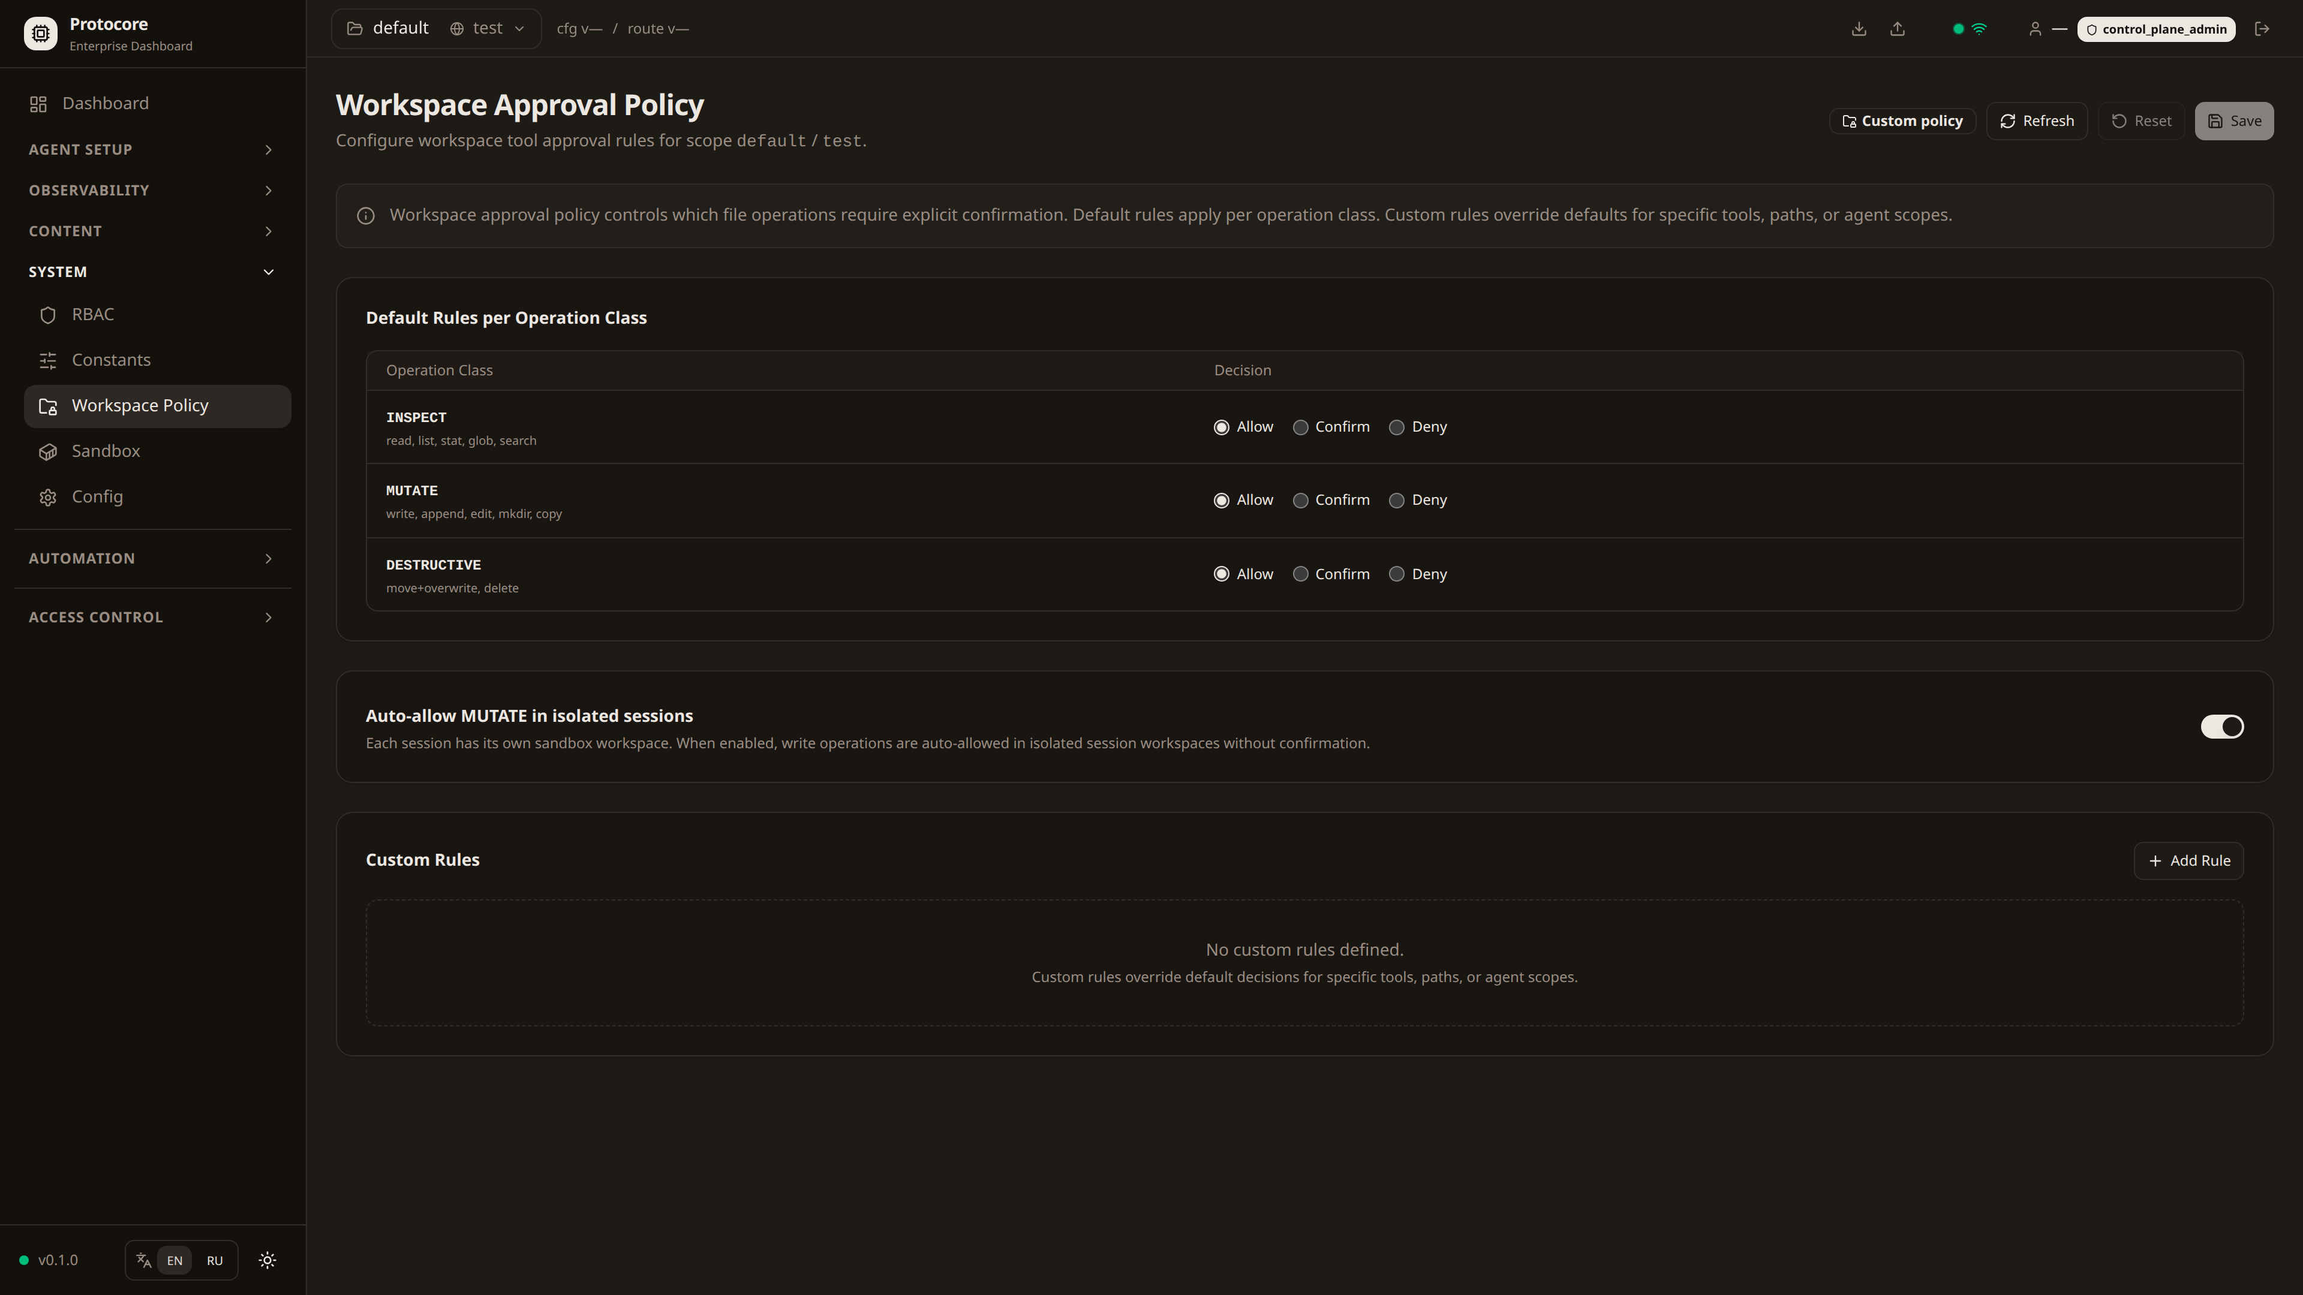Open Sandbox in the sidebar
The height and width of the screenshot is (1295, 2303).
point(106,451)
